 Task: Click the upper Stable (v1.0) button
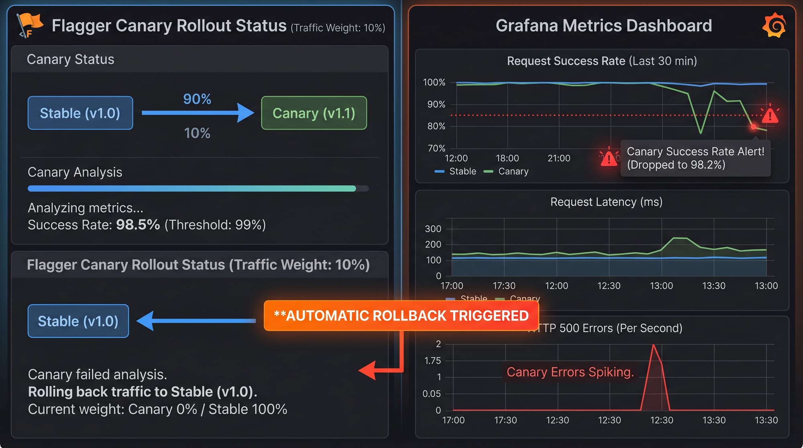coord(80,113)
